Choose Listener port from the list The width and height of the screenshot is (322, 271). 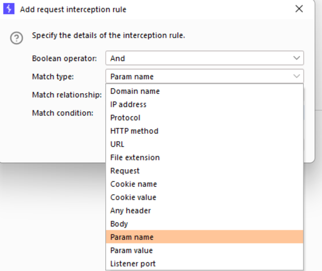tap(133, 264)
